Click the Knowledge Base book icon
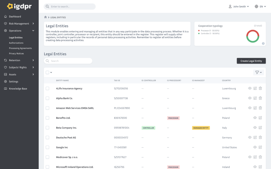 click(6, 88)
